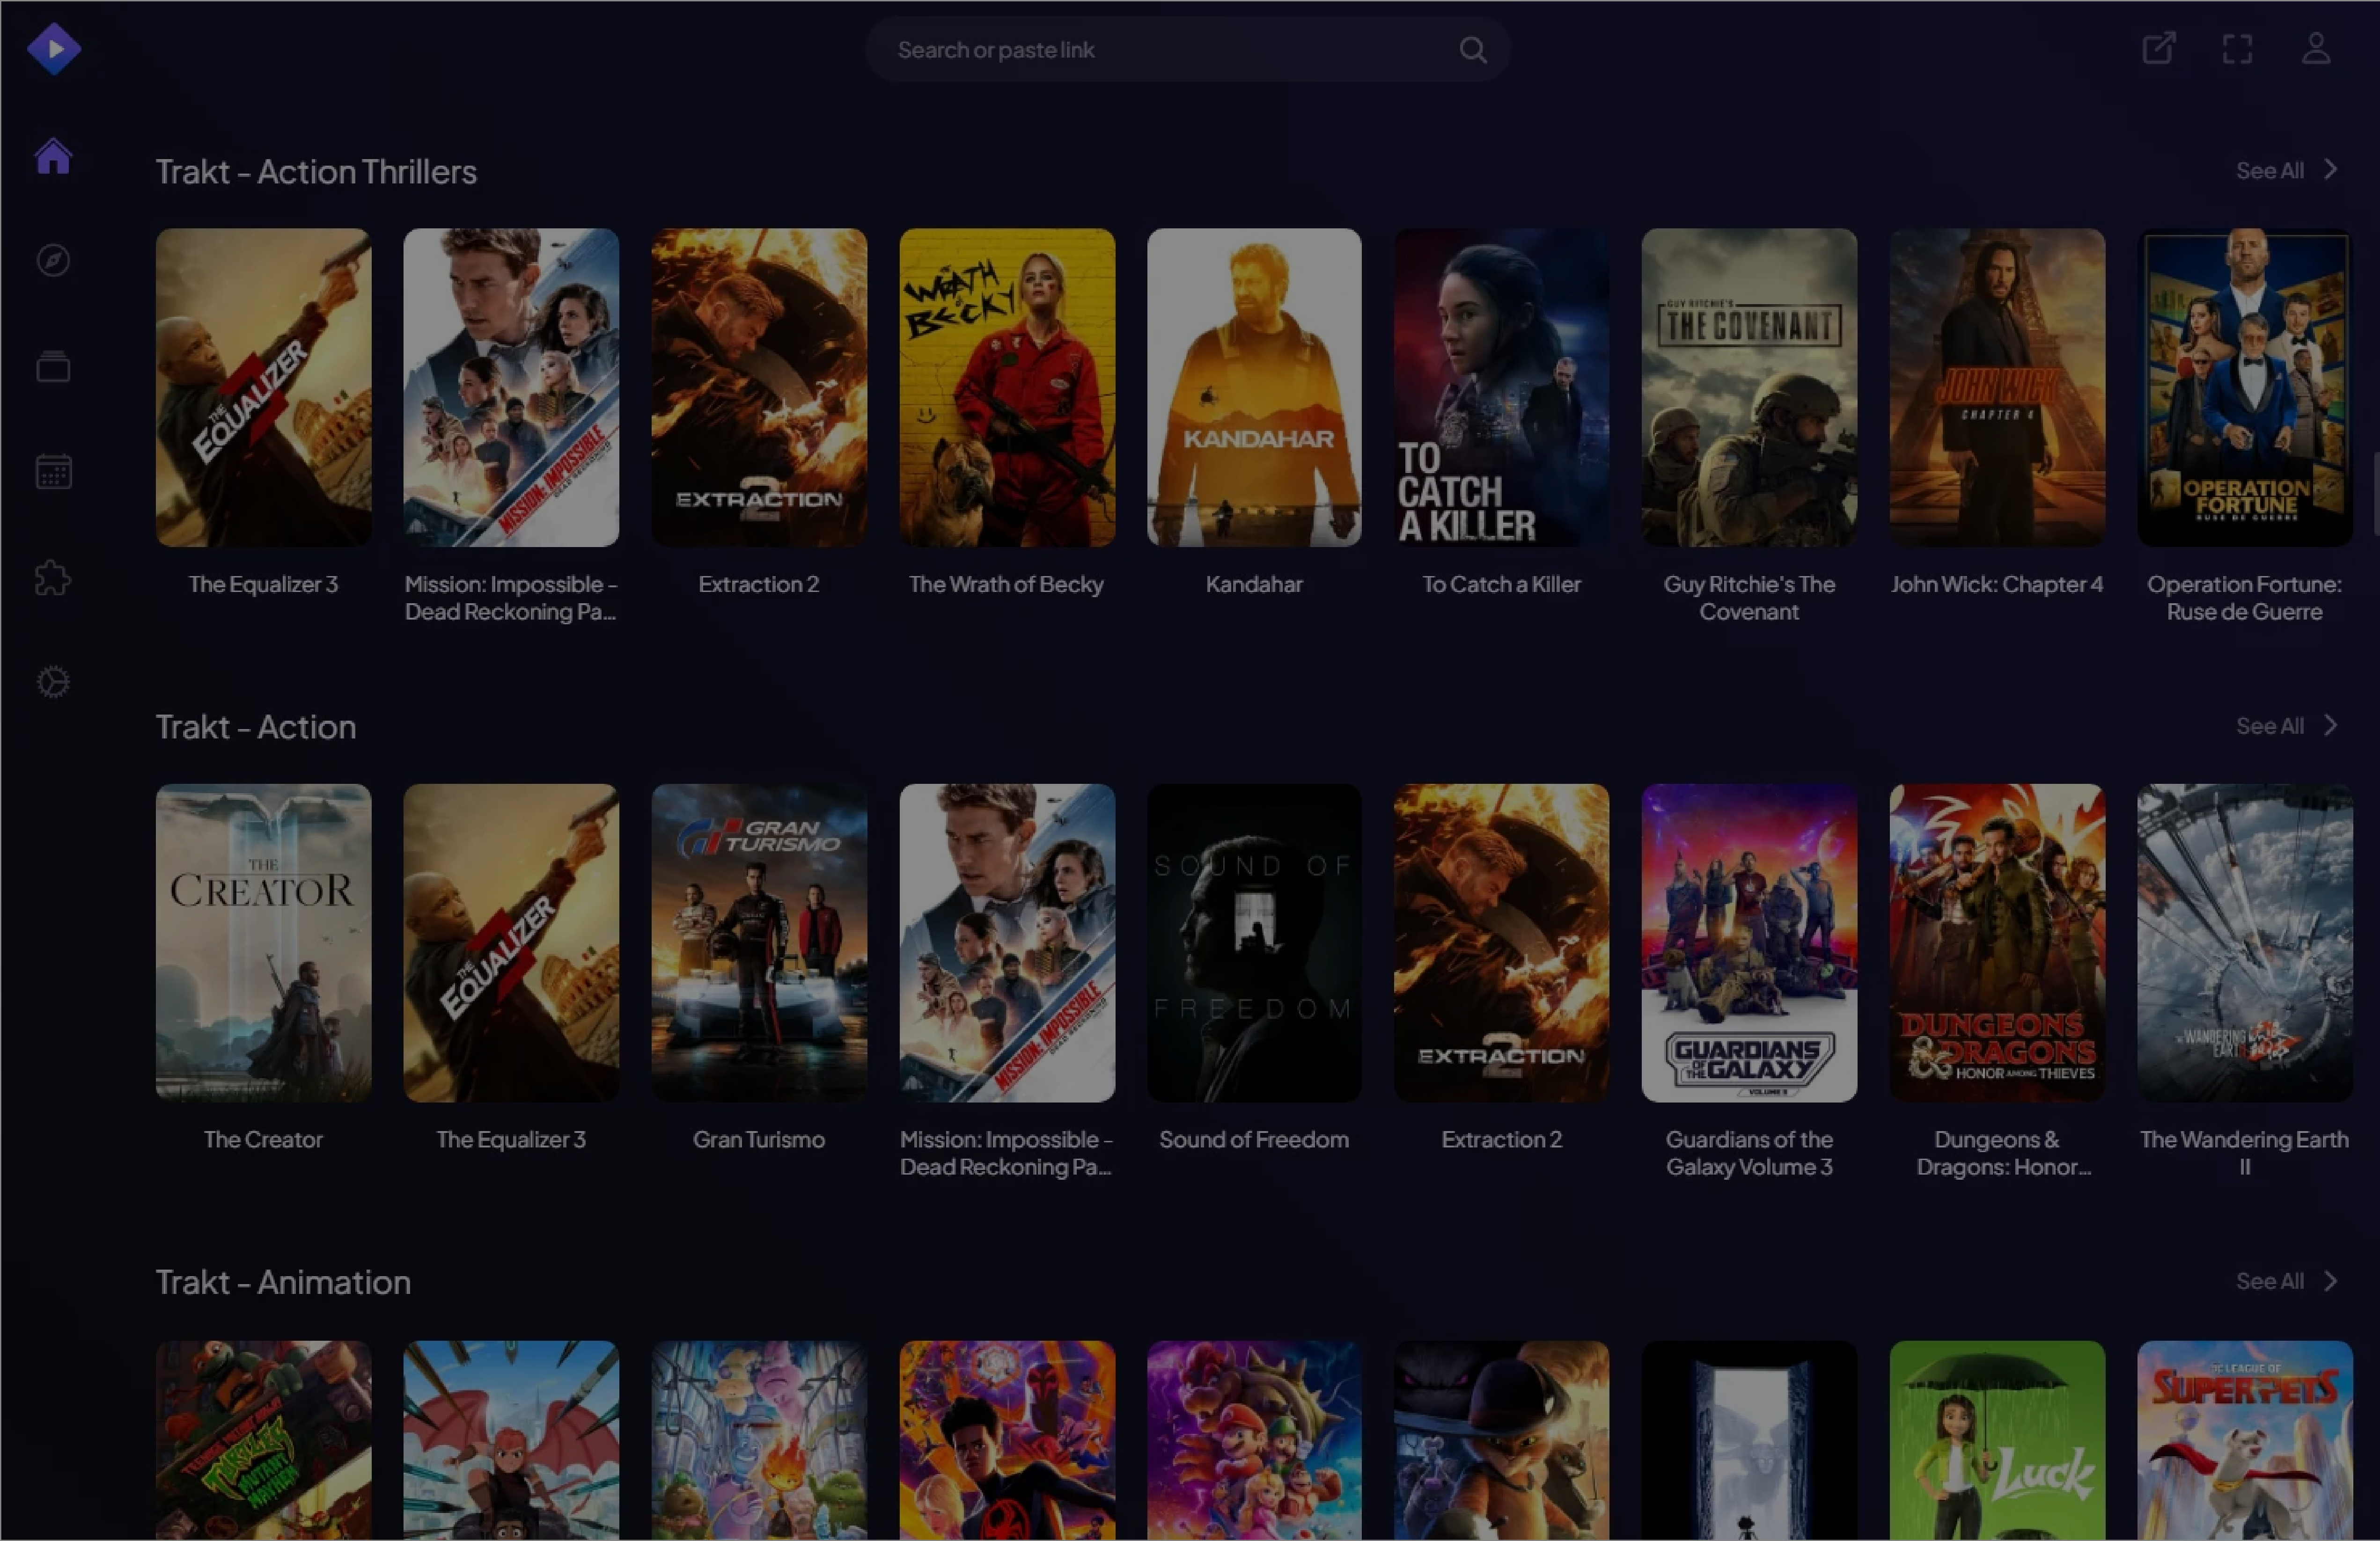
Task: Open the Calendar icon in sidebar
Action: [x=53, y=472]
